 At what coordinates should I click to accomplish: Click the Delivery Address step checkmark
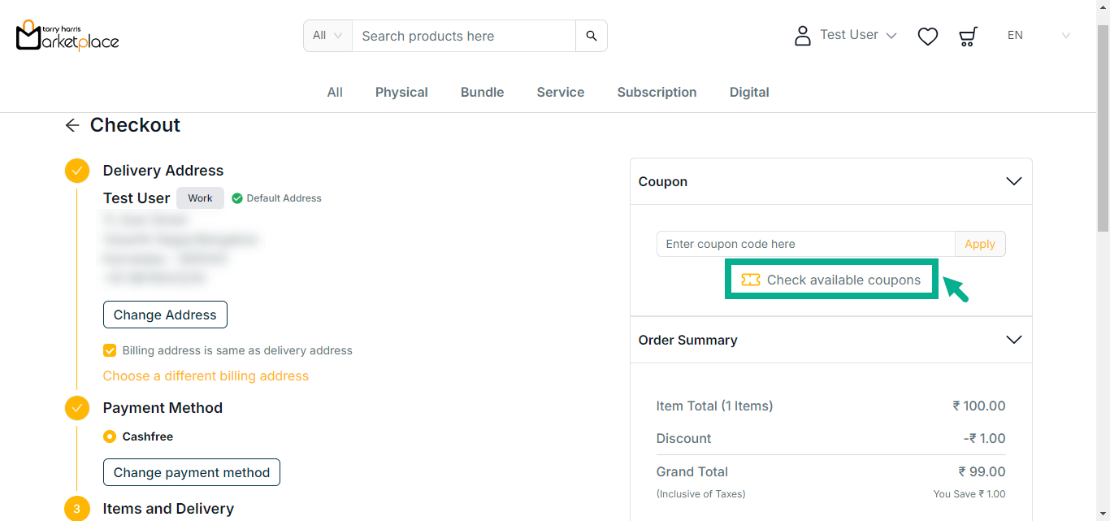coord(77,171)
